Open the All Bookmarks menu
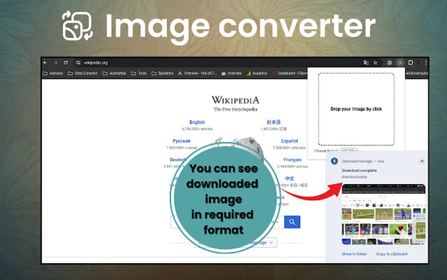 (417, 73)
